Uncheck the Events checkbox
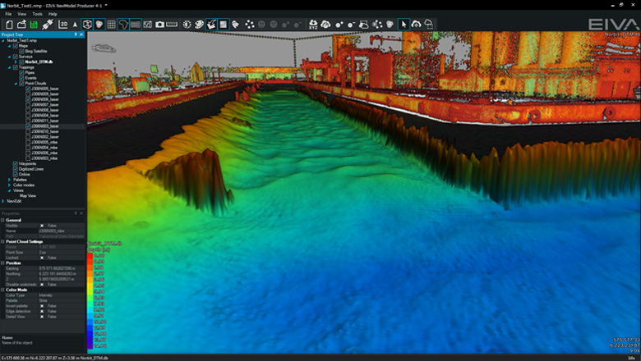The image size is (641, 361). tap(21, 78)
